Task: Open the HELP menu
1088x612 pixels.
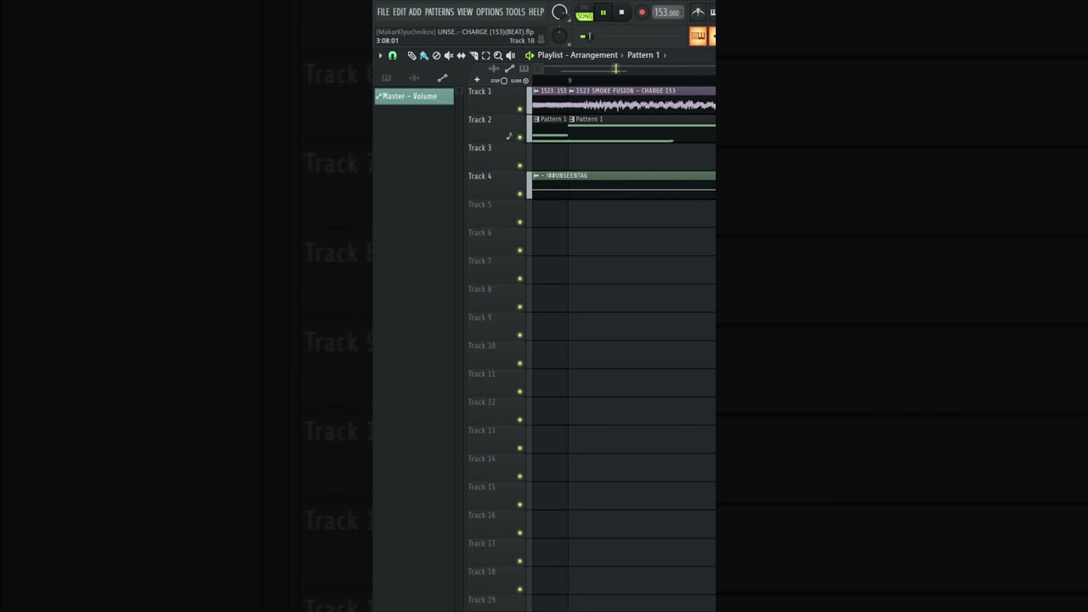Action: tap(536, 12)
